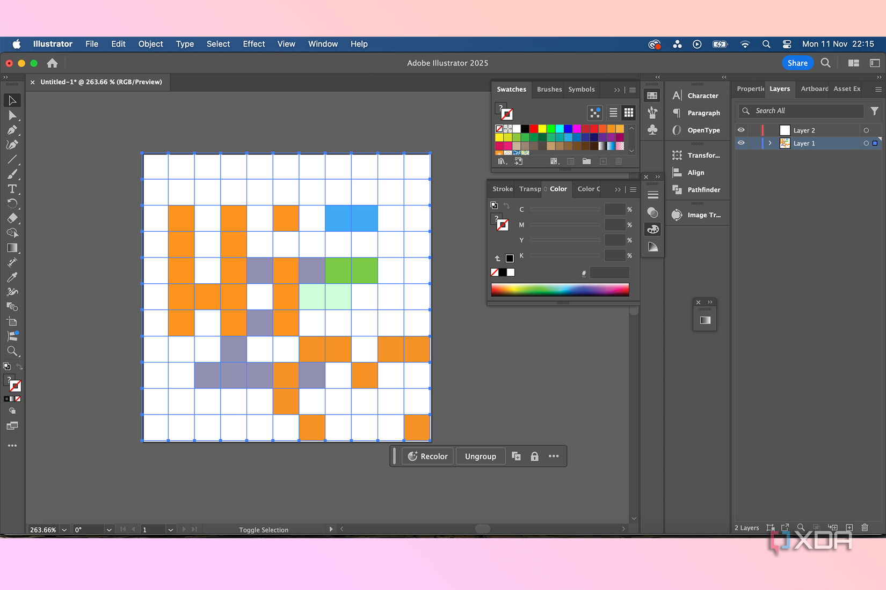Switch to the Brushes tab

tap(549, 89)
